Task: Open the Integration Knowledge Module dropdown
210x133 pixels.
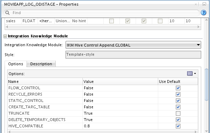Action: pos(133,45)
